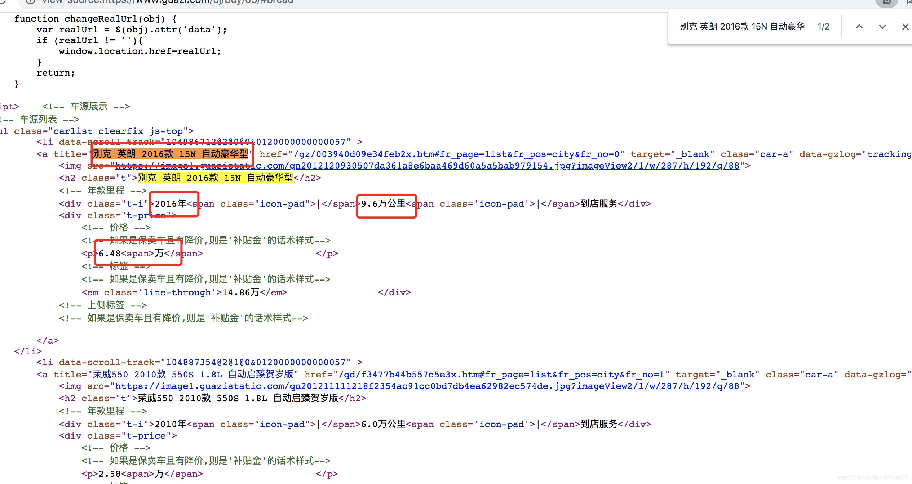
Task: Click the price text 6.48
Action: click(x=110, y=254)
